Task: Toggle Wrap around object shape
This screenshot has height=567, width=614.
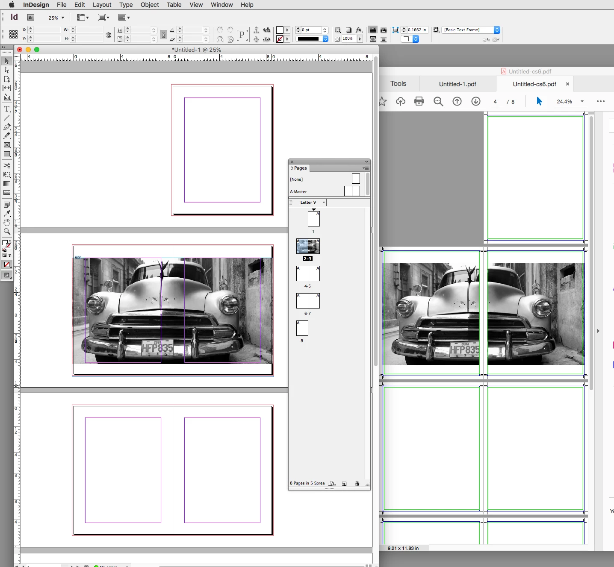Action: 373,39
